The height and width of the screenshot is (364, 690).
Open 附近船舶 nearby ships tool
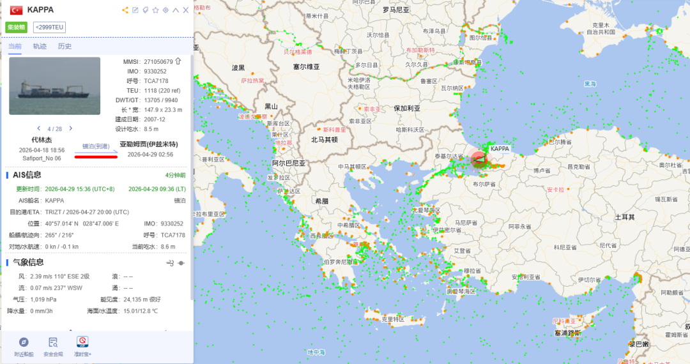point(24,345)
